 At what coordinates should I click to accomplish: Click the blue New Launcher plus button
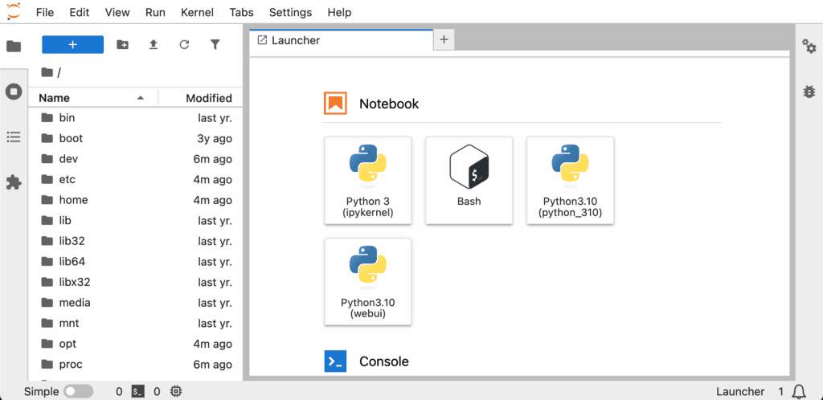pos(73,44)
